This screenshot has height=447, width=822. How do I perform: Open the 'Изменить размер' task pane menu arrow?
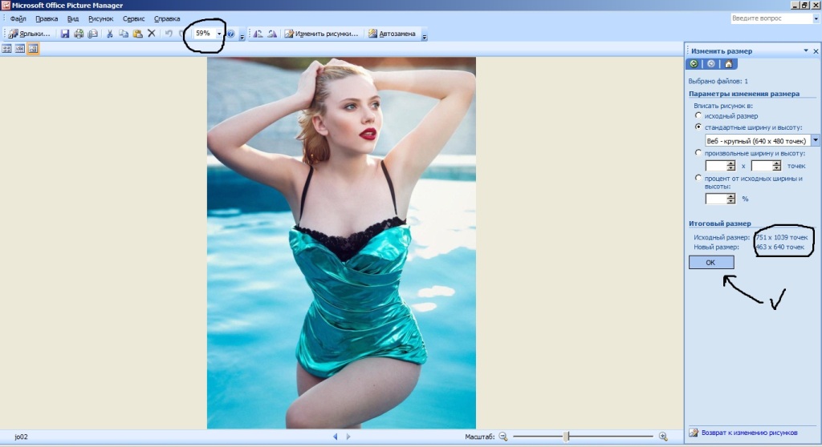[805, 51]
